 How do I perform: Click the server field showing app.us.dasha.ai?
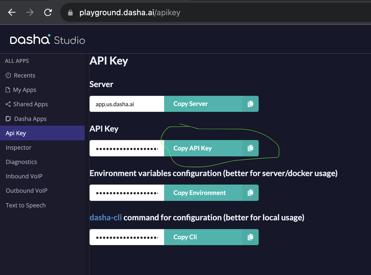(x=127, y=104)
